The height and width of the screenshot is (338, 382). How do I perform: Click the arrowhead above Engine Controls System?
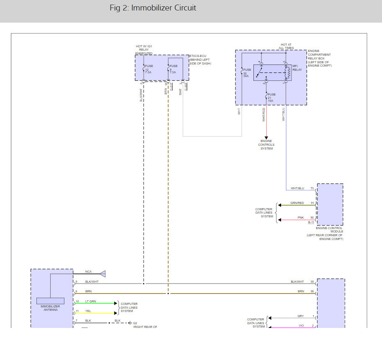click(x=266, y=138)
